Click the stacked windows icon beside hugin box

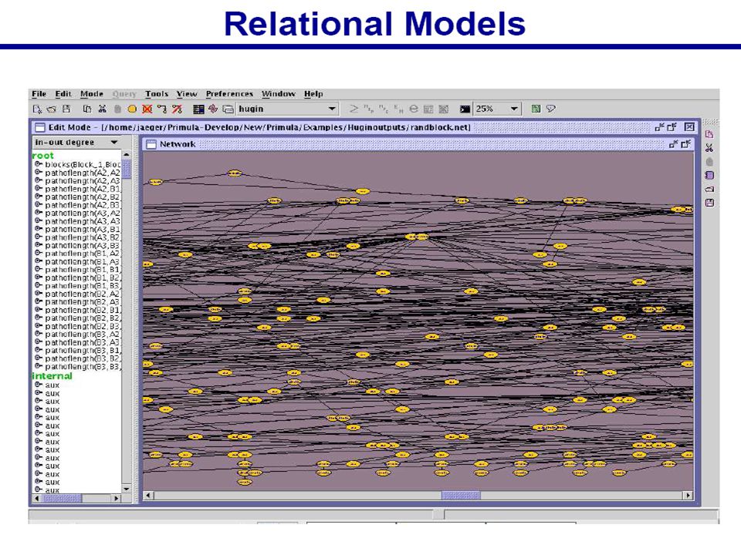coord(228,109)
